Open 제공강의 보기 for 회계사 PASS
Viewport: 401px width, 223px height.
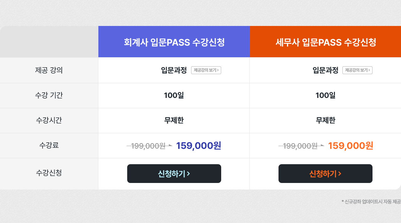[x=206, y=70]
